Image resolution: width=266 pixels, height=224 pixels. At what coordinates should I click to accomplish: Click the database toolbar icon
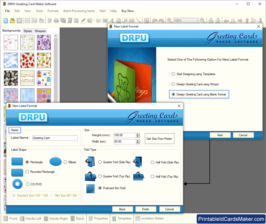(147, 21)
